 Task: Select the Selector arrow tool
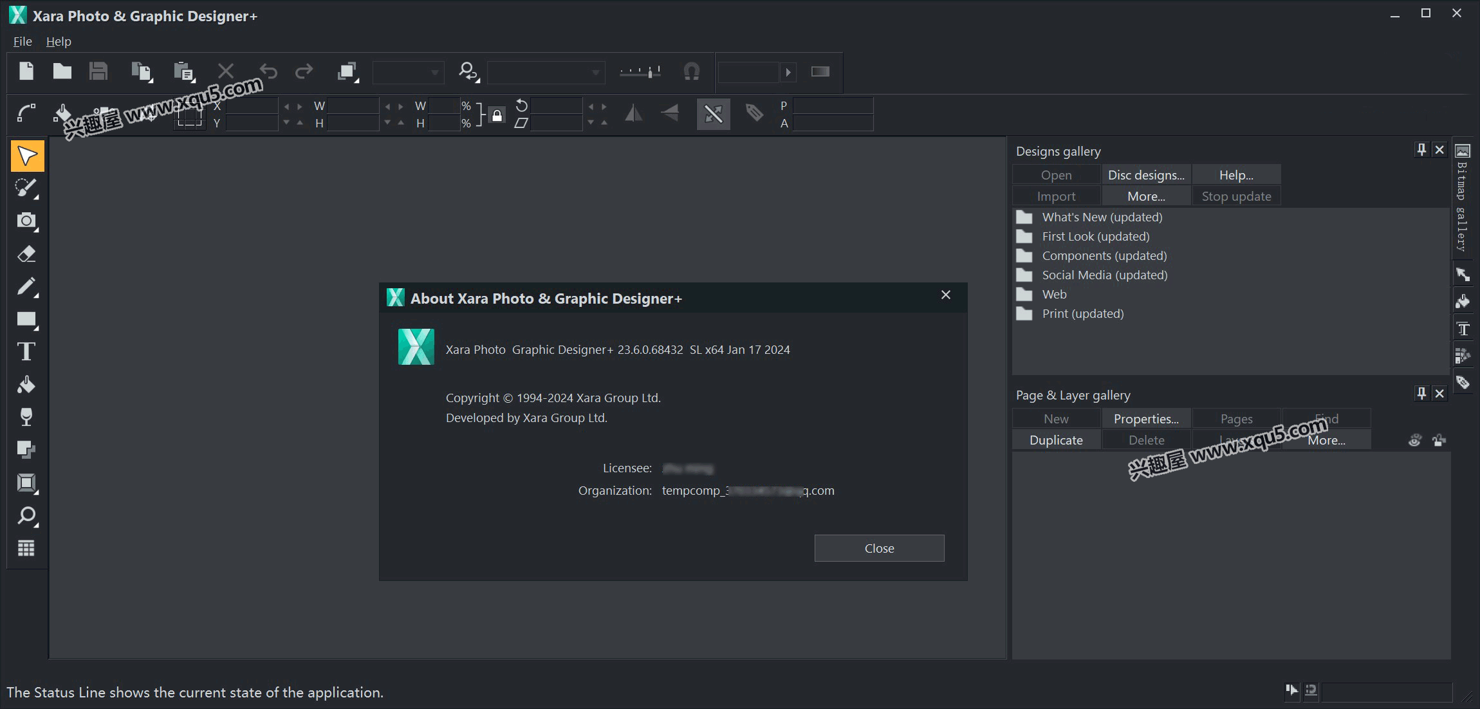[27, 156]
